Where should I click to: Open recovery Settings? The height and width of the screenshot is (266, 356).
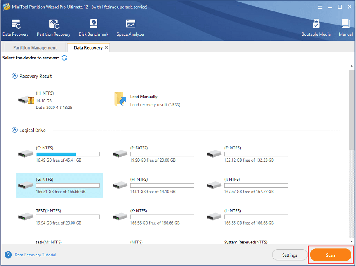pos(289,255)
